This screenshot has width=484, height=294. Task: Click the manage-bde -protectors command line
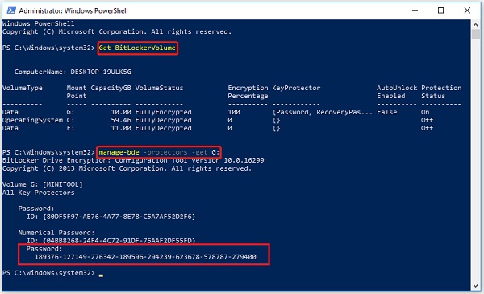(159, 152)
